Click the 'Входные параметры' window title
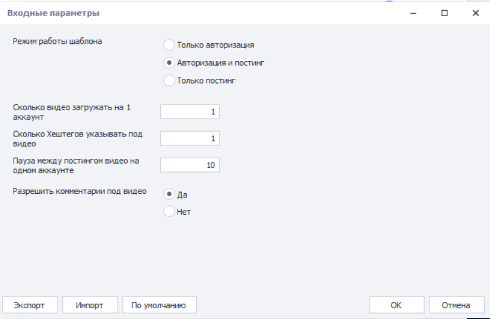 tap(53, 13)
